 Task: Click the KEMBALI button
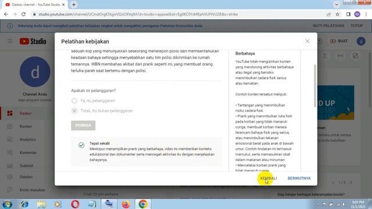pyautogui.click(x=269, y=178)
